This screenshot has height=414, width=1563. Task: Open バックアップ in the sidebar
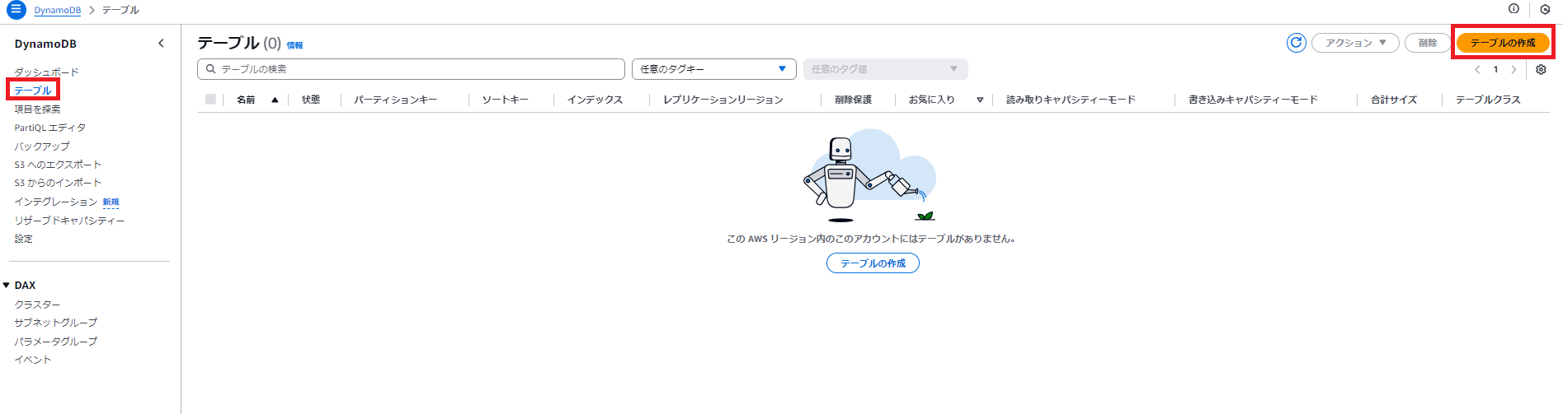click(x=42, y=147)
